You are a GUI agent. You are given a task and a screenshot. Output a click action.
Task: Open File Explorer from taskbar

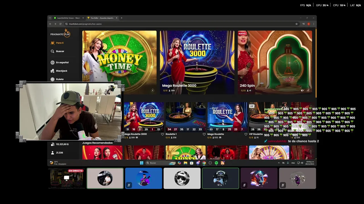[x=185, y=163]
